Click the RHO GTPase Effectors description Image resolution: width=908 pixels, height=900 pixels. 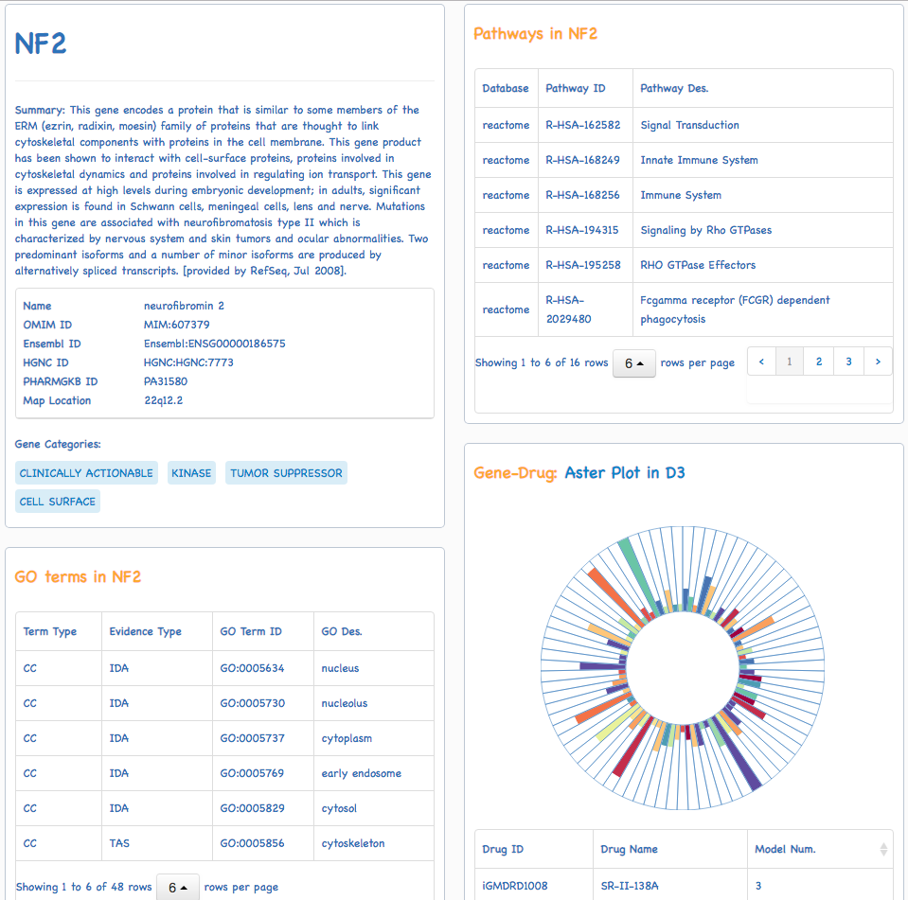698,265
